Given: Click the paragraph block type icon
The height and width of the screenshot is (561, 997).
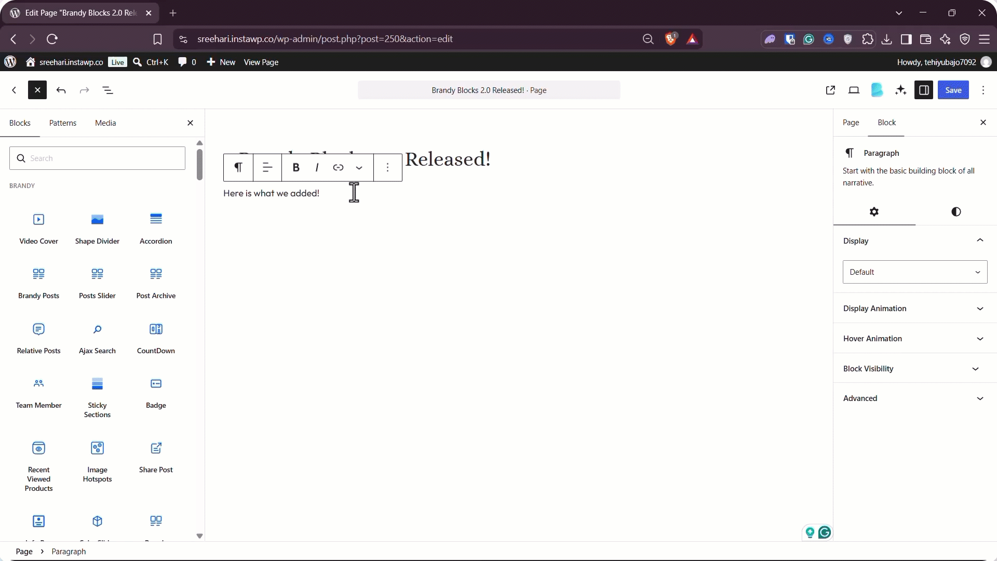Looking at the screenshot, I should 238,167.
